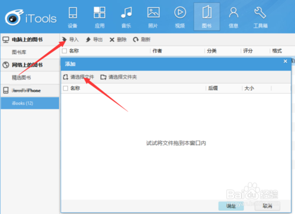Open iBooks (12) in sidebar
This screenshot has width=295, height=214.
(30, 103)
